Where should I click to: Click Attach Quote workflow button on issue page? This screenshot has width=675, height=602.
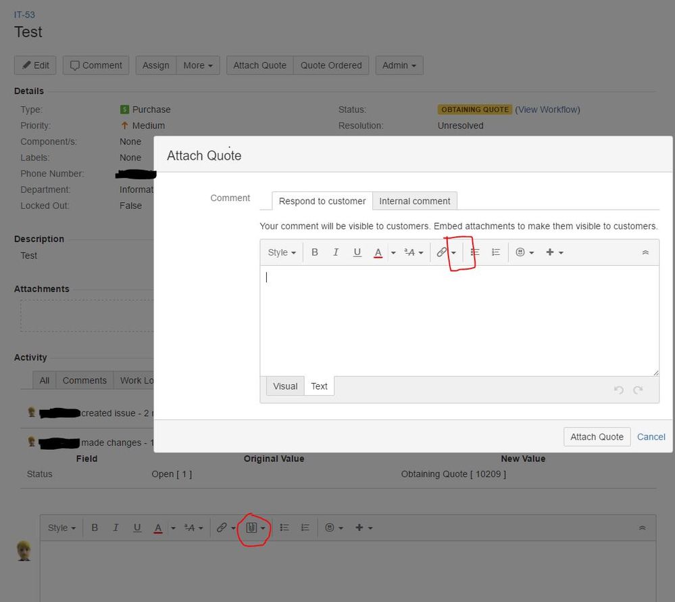tap(259, 66)
